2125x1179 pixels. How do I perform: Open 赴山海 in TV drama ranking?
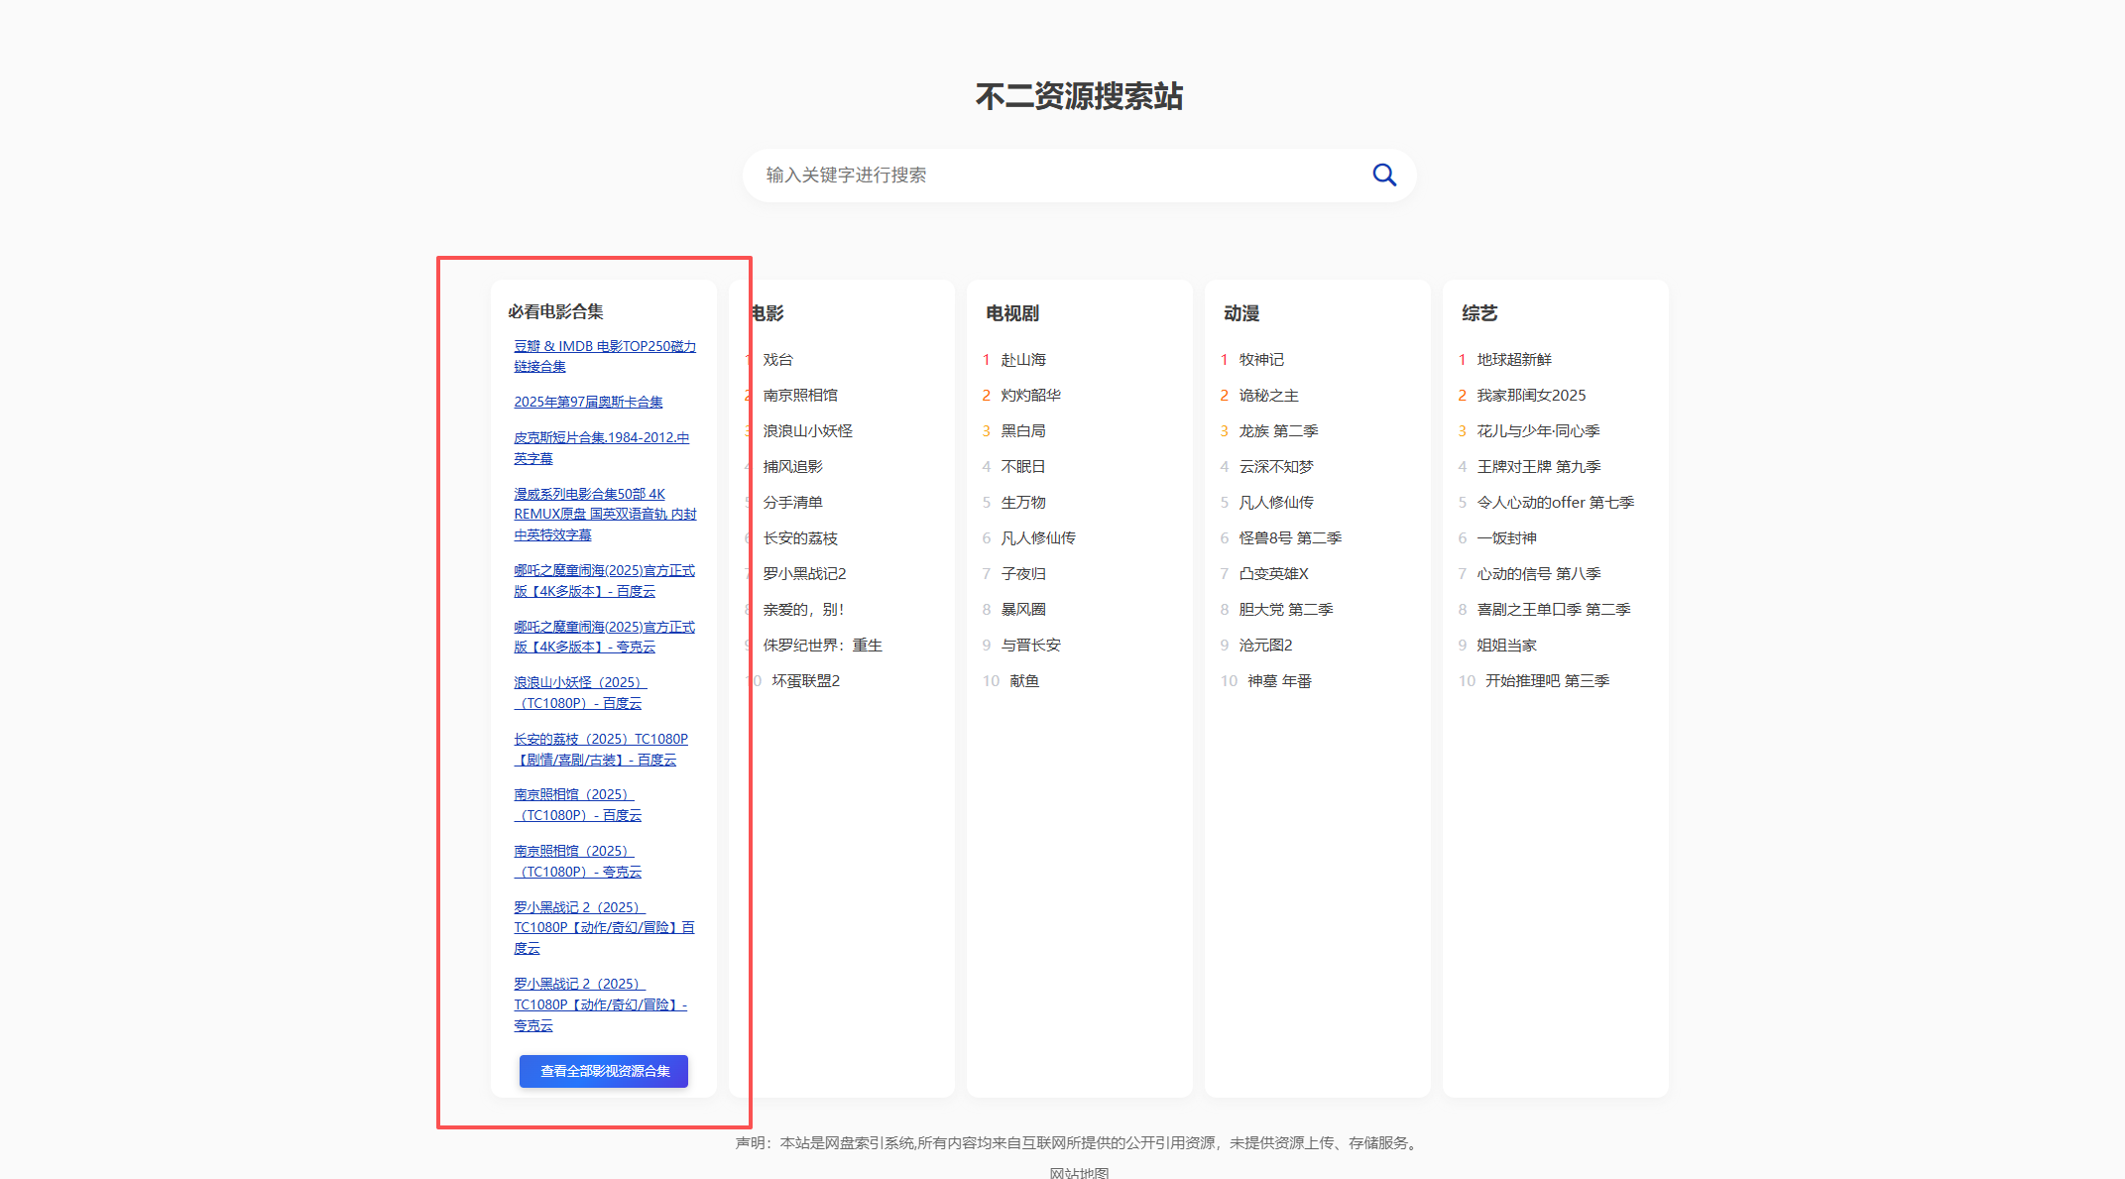(1022, 360)
